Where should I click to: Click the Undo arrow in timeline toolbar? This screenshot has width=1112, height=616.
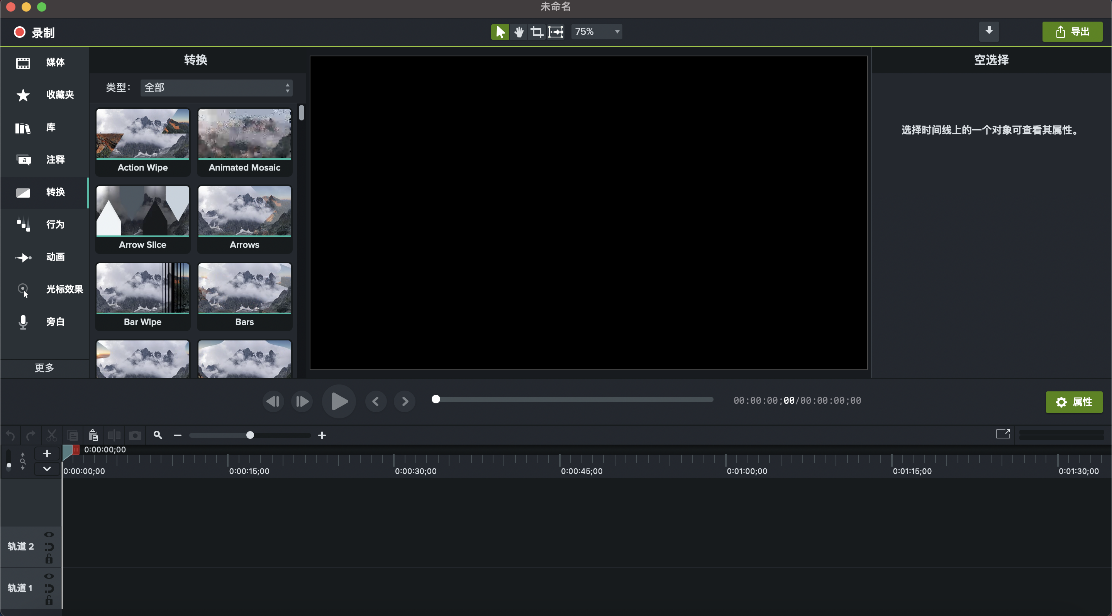(10, 435)
